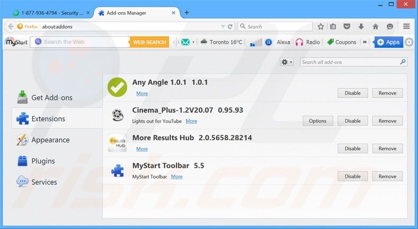Image resolution: width=418 pixels, height=229 pixels.
Task: Click the More link for MyStart Toolbar
Action: (177, 177)
